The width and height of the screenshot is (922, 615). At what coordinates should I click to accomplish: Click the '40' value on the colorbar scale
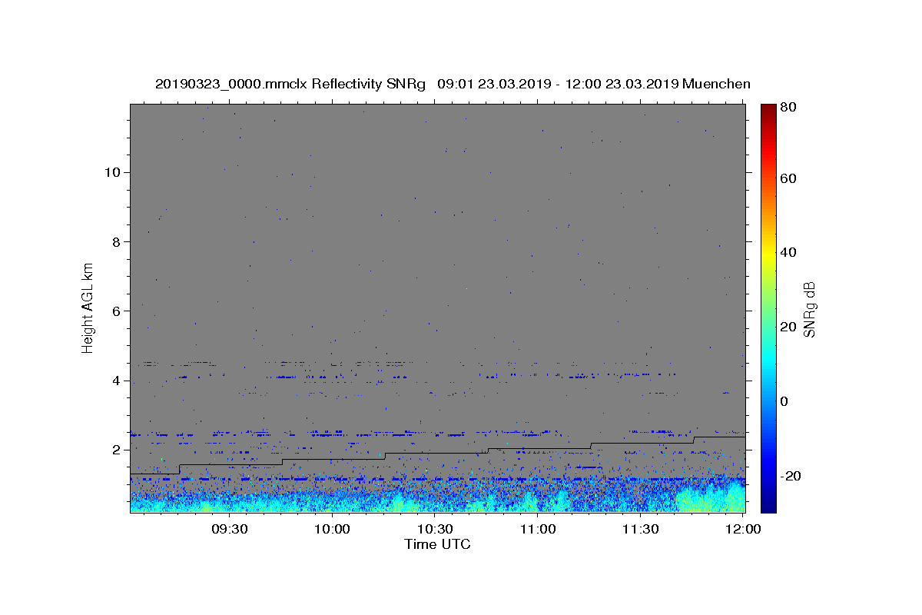coord(788,252)
